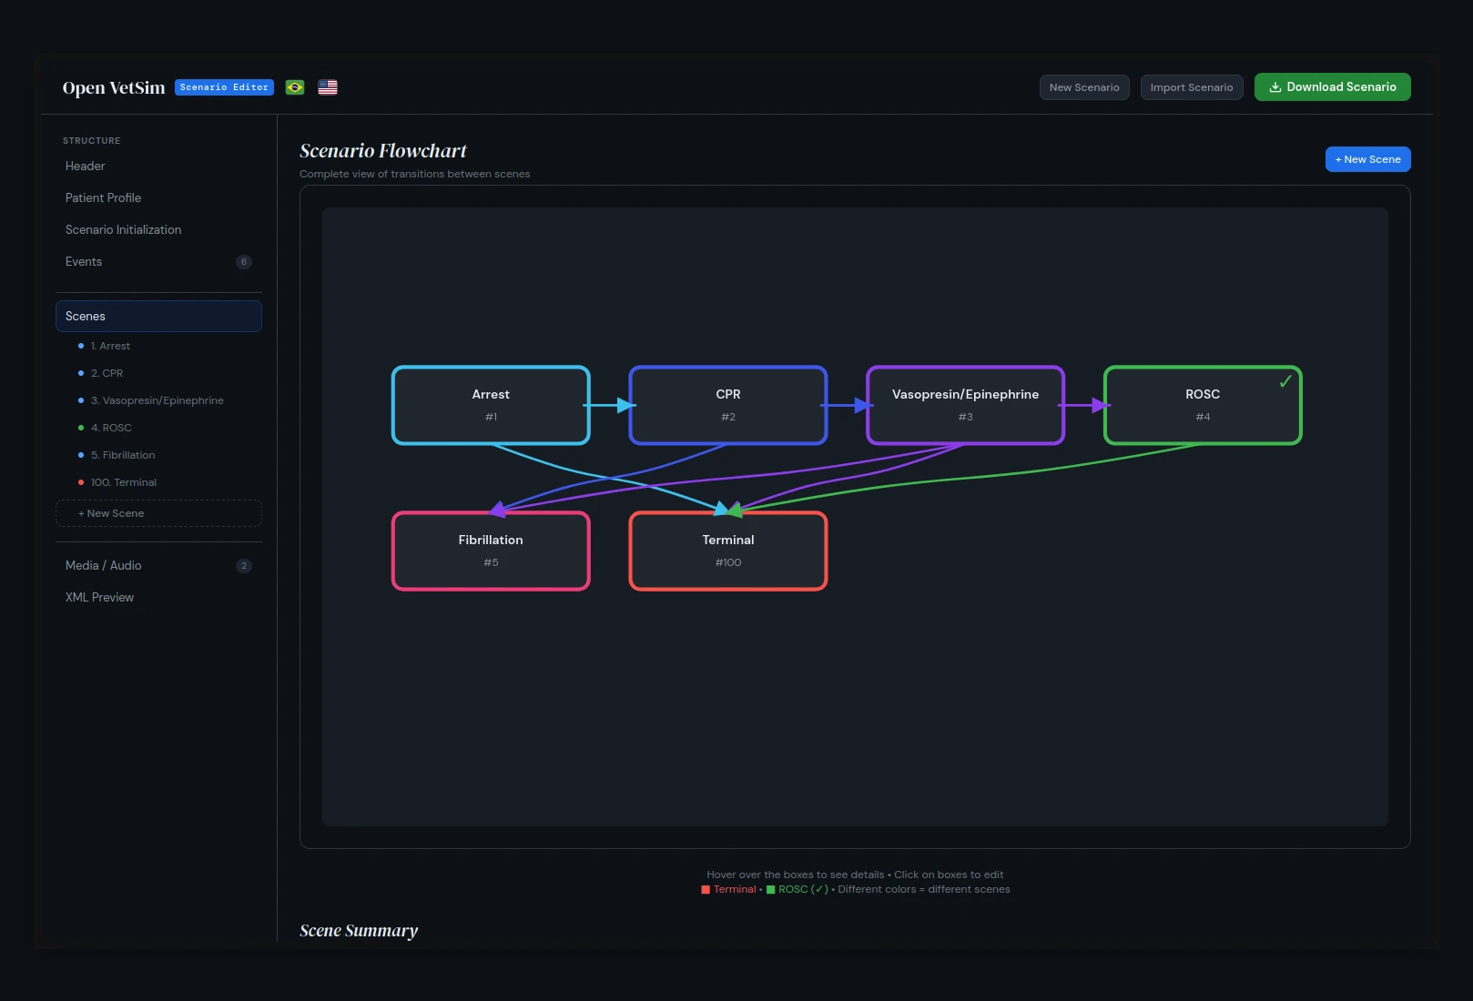1473x1001 pixels.
Task: Go to the XML Preview section
Action: point(99,597)
